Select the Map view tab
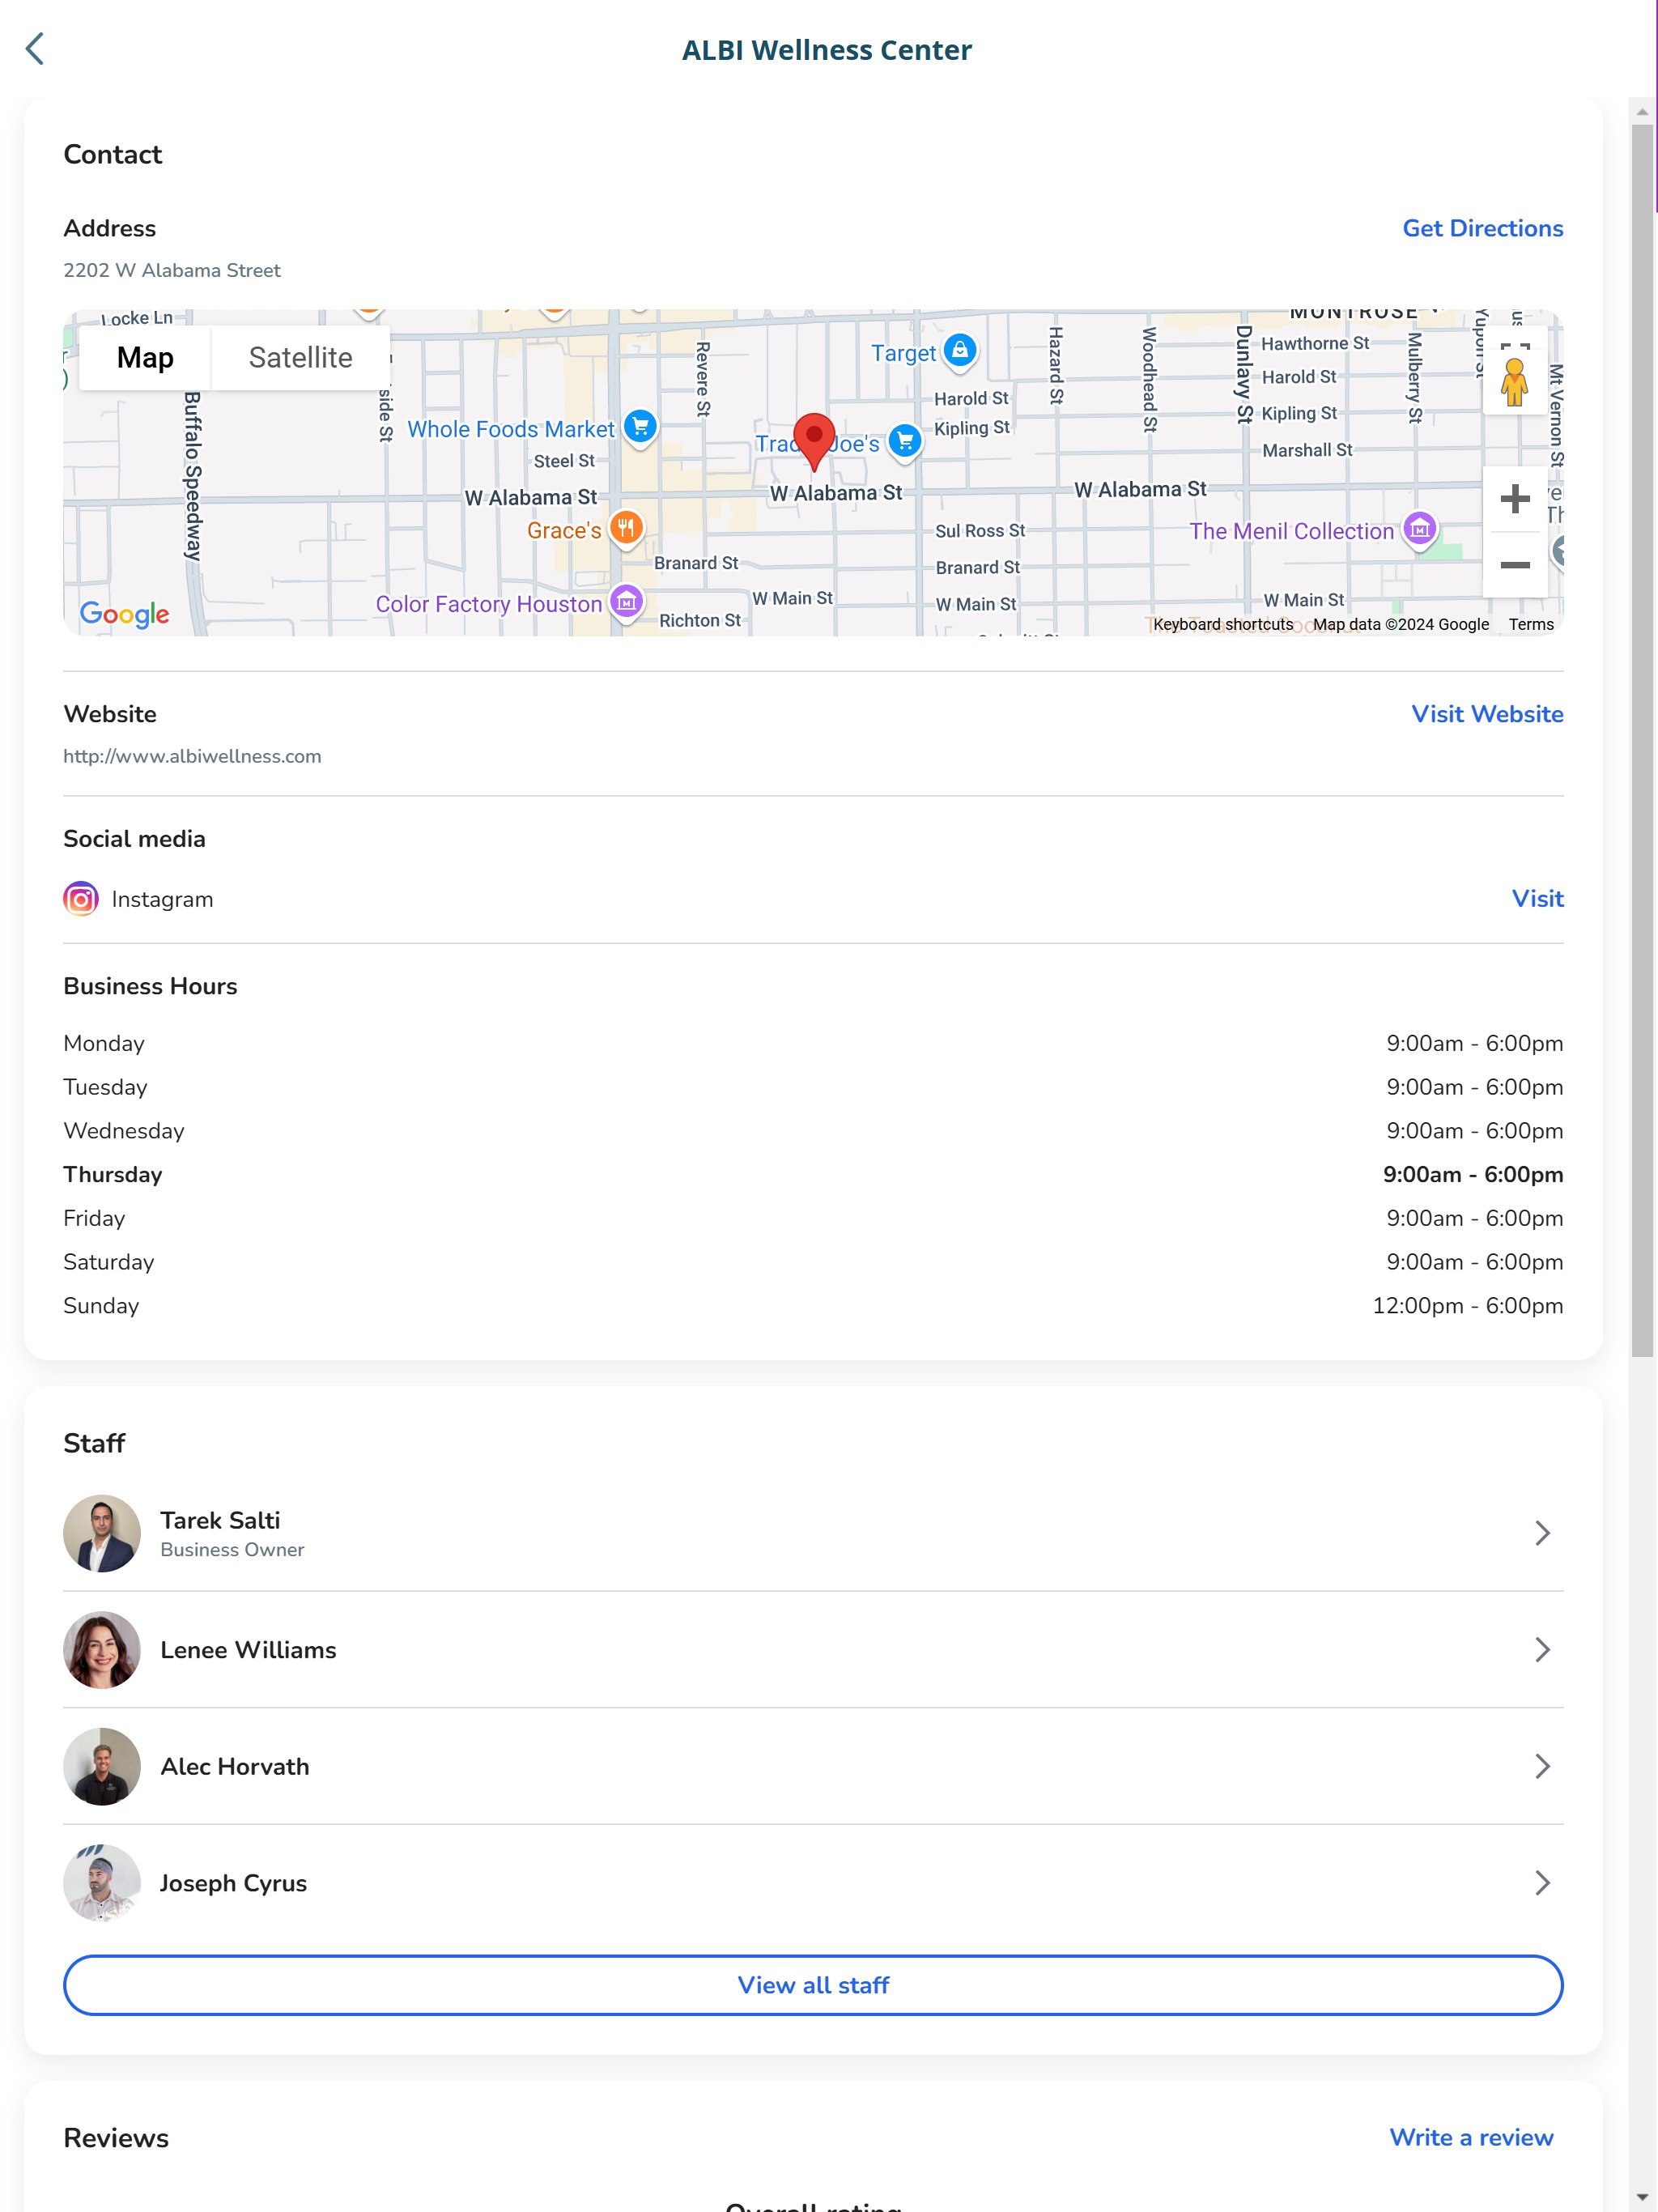1658x2212 pixels. [145, 358]
